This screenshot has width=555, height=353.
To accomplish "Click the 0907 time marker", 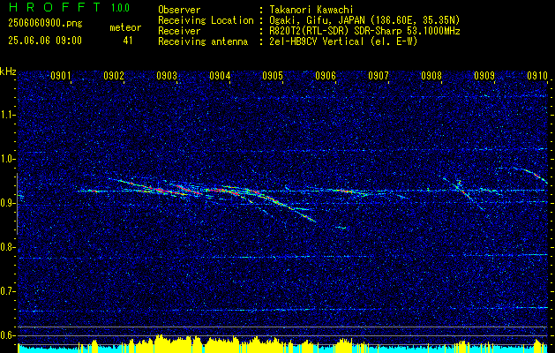I will [x=378, y=75].
